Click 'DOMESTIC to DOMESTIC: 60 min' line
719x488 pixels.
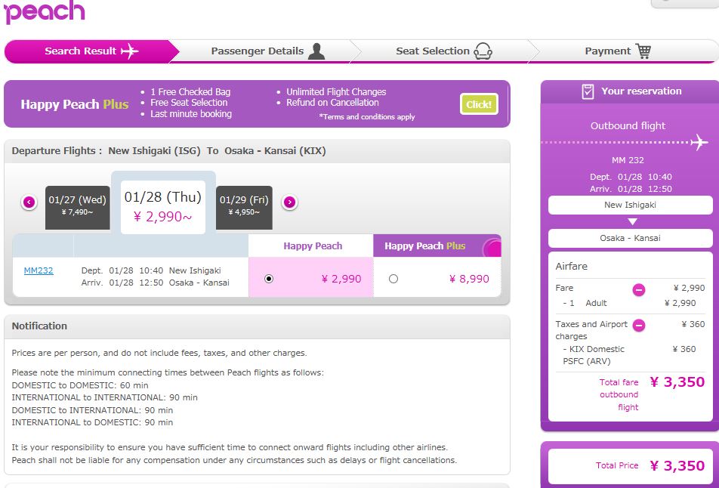click(80, 385)
